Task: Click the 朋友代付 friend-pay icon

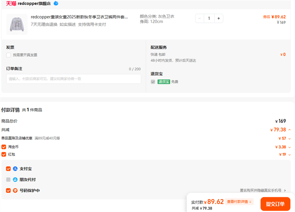Action: (15, 180)
